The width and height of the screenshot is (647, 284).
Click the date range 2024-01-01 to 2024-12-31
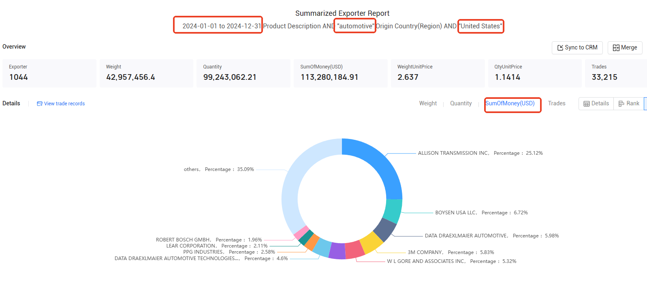[222, 26]
